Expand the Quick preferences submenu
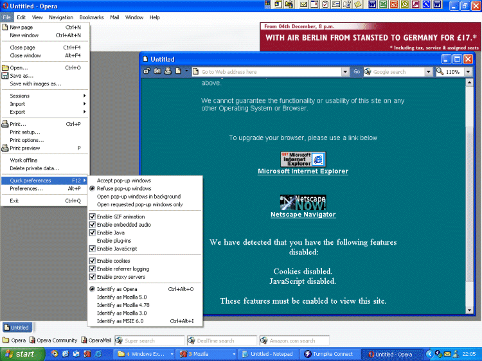482x361 pixels. pos(45,180)
